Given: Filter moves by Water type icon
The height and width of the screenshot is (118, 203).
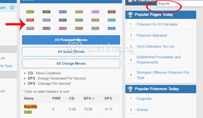Looking at the screenshot, I should 111,28.
